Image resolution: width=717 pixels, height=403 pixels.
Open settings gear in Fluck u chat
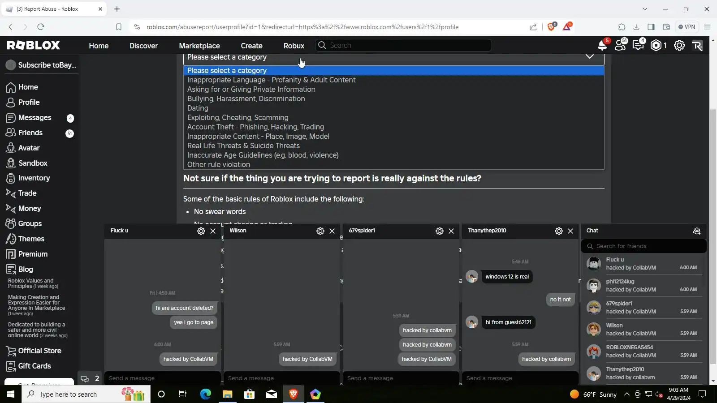tap(201, 231)
